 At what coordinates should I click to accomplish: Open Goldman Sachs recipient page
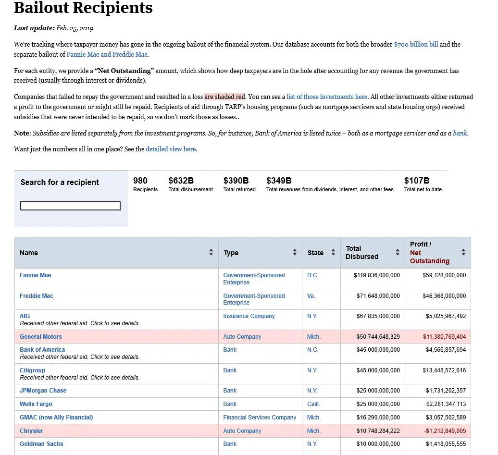point(41,444)
